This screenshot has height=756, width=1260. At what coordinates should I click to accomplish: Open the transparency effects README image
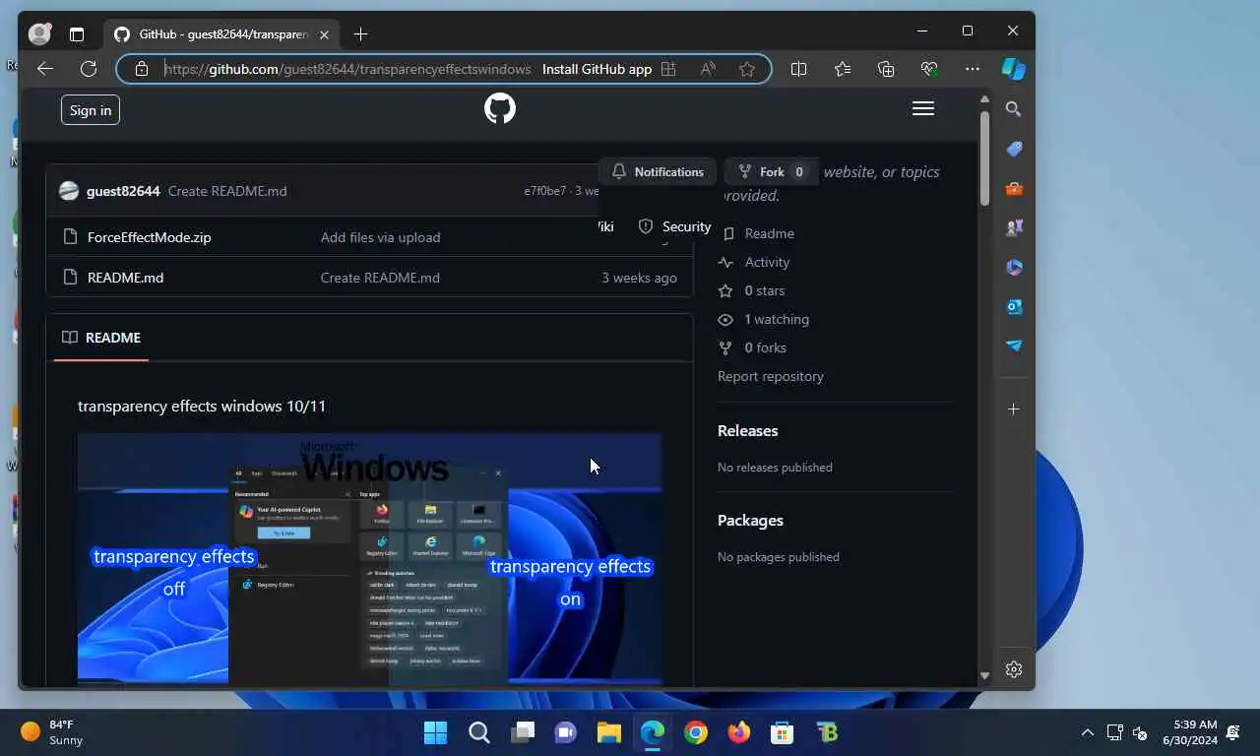370,559
